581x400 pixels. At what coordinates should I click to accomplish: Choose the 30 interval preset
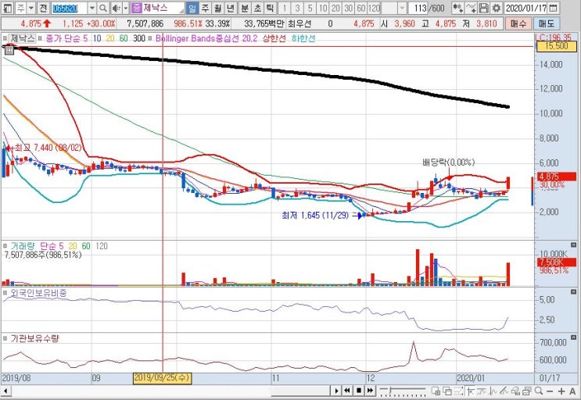[x=348, y=8]
